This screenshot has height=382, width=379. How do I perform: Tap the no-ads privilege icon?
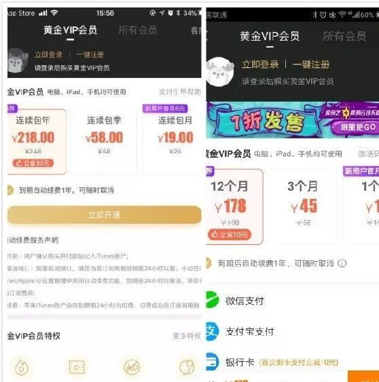coord(132,367)
